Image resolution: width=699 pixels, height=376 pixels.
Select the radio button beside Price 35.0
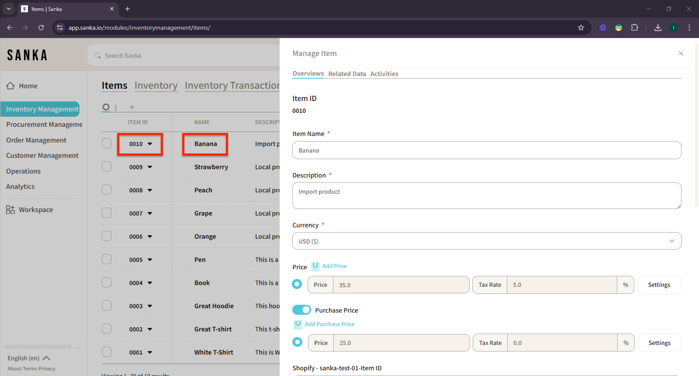click(x=297, y=284)
